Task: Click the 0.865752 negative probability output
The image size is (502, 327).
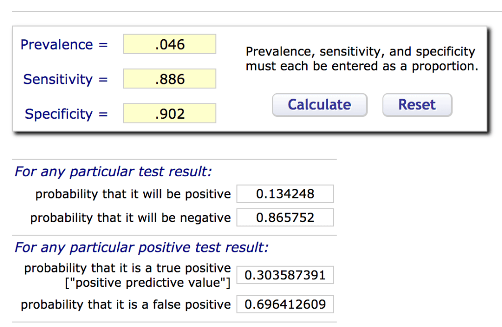Action: 285,218
